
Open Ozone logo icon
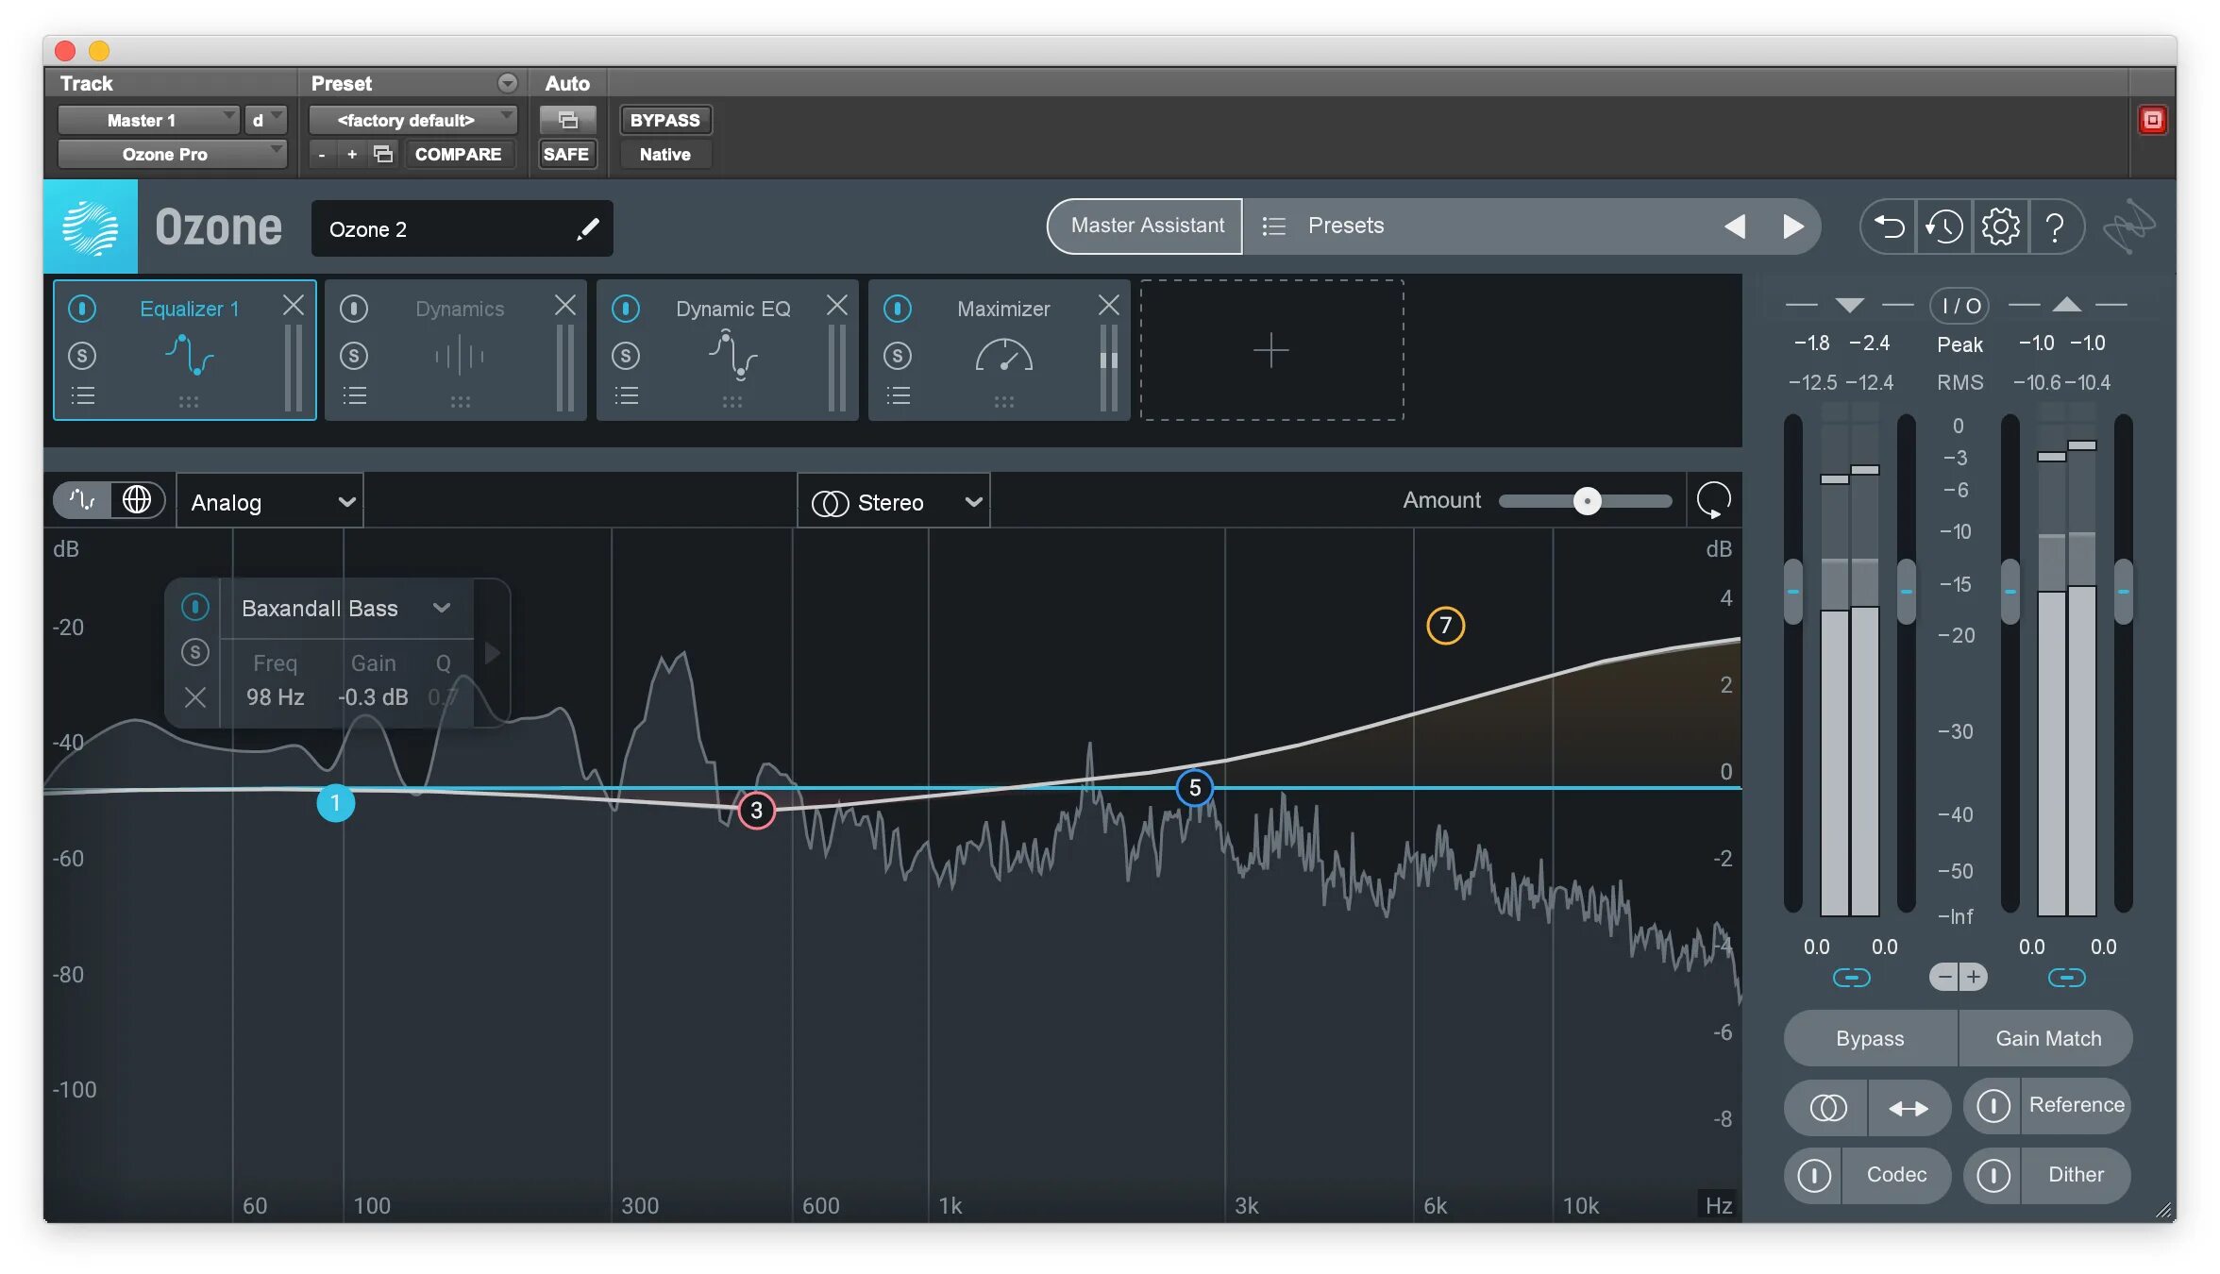pyautogui.click(x=91, y=227)
